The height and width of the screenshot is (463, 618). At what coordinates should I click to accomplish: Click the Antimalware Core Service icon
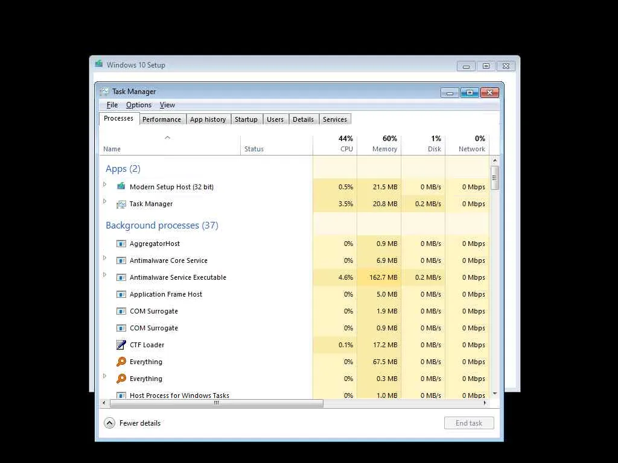(x=121, y=260)
